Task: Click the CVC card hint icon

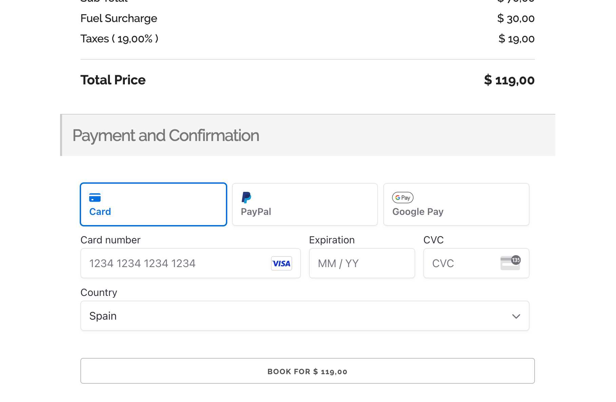Action: tap(510, 263)
